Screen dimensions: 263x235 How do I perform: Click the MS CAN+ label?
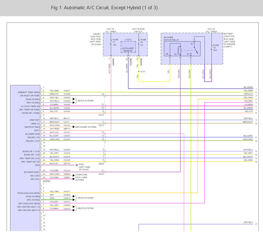(35, 176)
